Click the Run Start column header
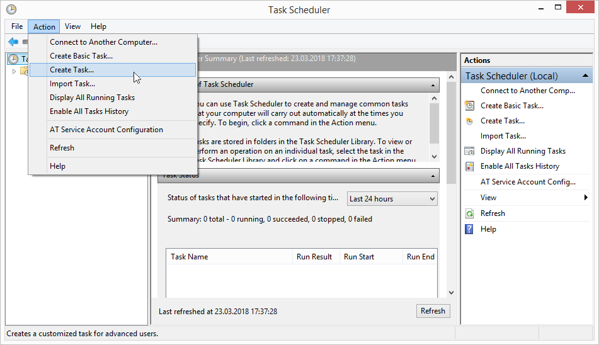Screen dimensions: 599x345 (371, 257)
